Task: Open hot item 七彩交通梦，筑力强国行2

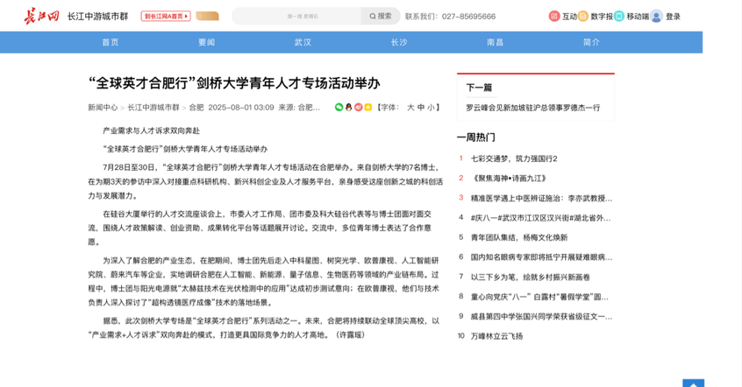Action: (514, 158)
